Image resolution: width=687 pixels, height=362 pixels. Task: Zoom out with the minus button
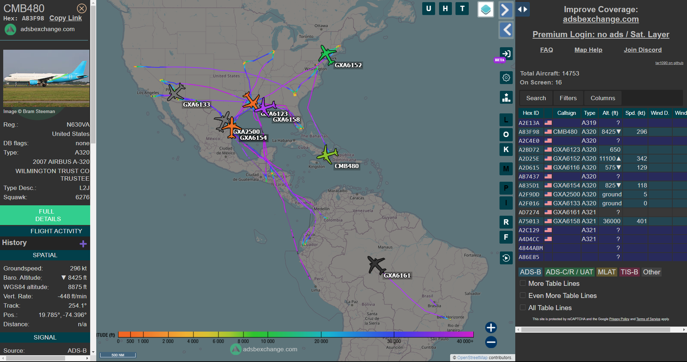coord(491,342)
